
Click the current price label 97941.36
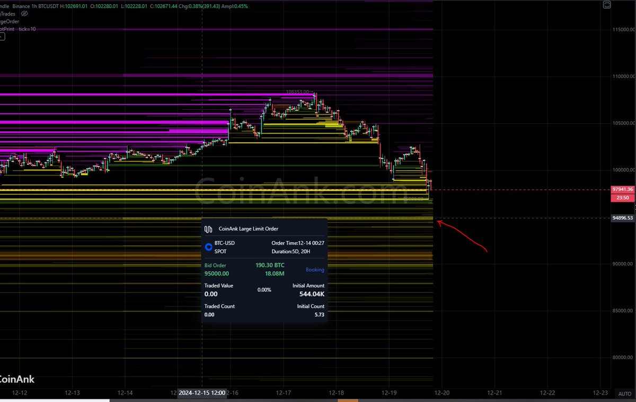point(622,189)
